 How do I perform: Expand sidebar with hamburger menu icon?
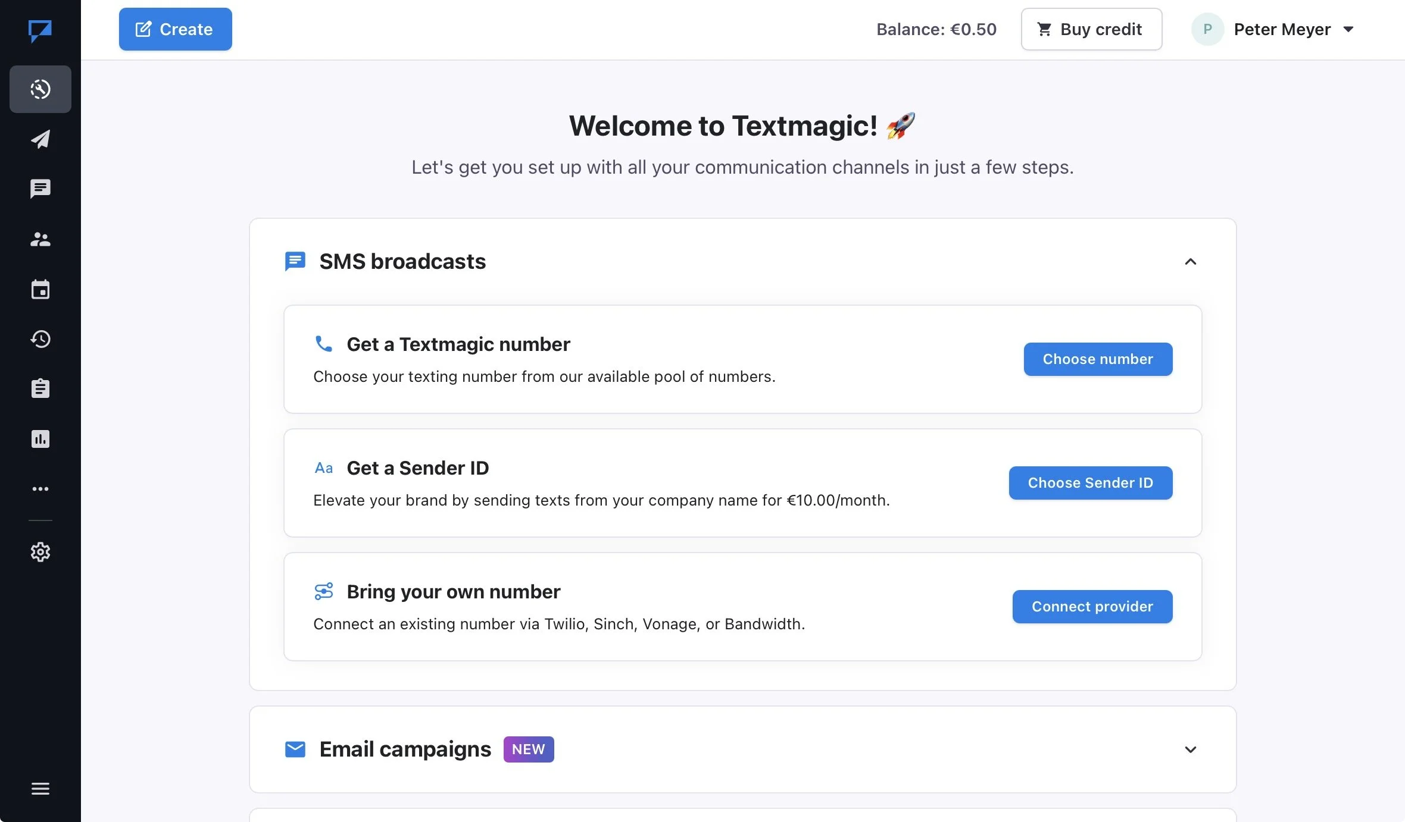coord(40,789)
